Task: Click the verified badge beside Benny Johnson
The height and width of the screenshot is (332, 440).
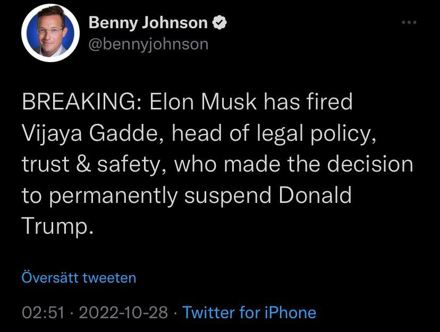Action: click(219, 23)
